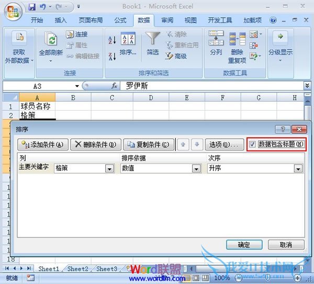Click the move up arrow in sort dialog
Viewport: 314px width, 284px height.
coord(183,145)
